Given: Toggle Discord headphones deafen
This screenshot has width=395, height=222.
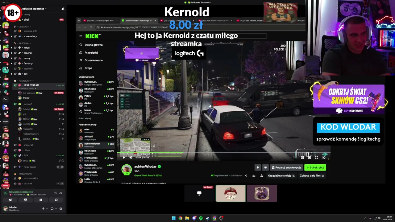Looking at the screenshot, I should (52, 209).
